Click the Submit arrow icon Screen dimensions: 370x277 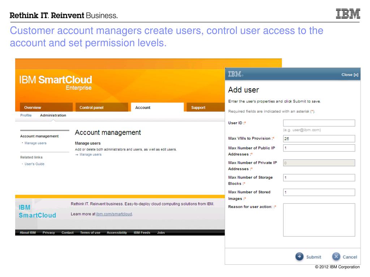(299, 256)
